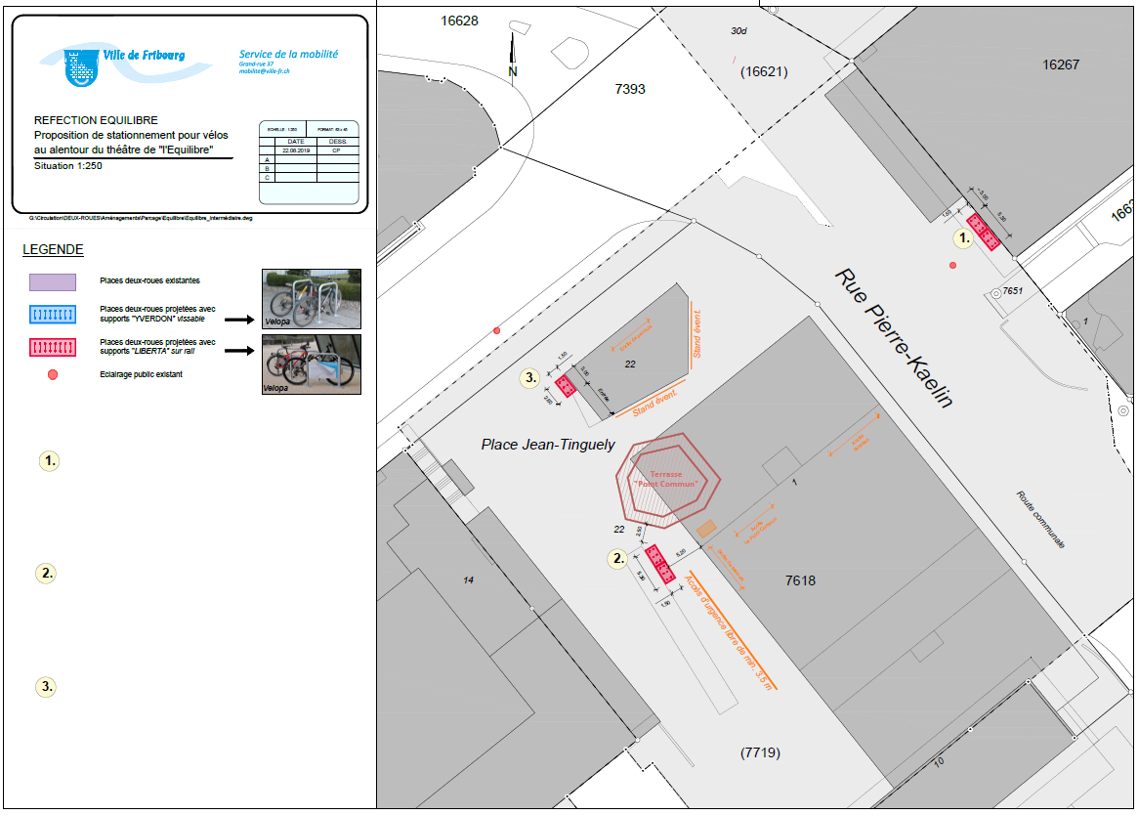The height and width of the screenshot is (815, 1138).
Task: Select numbered circle 3 below the legend
Action: pyautogui.click(x=46, y=687)
